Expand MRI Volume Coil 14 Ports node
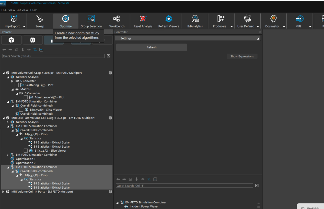 (3, 192)
